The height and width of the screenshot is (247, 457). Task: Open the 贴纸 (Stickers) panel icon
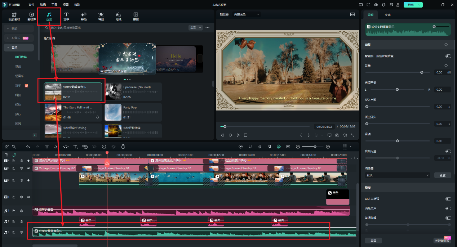[118, 16]
